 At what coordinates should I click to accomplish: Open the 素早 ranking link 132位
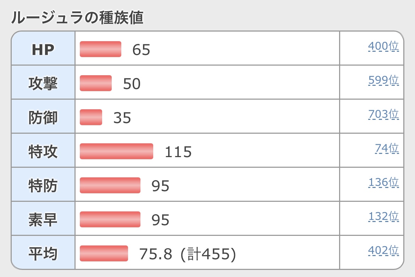point(383,217)
